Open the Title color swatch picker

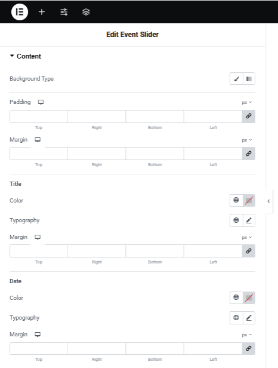point(249,201)
